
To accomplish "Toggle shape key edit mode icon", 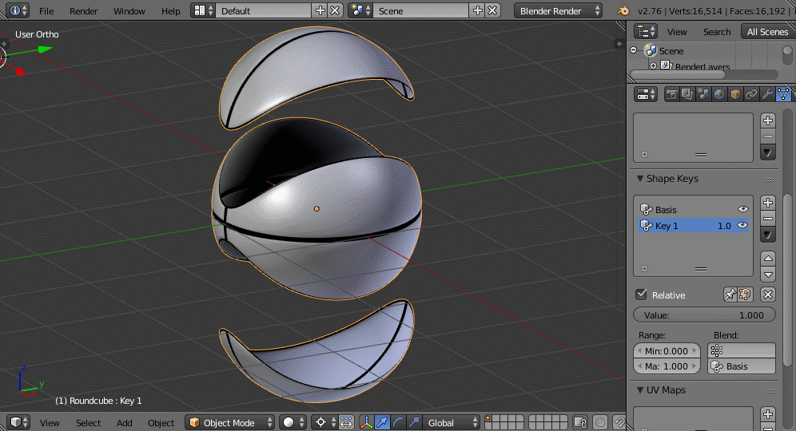I will [x=745, y=295].
